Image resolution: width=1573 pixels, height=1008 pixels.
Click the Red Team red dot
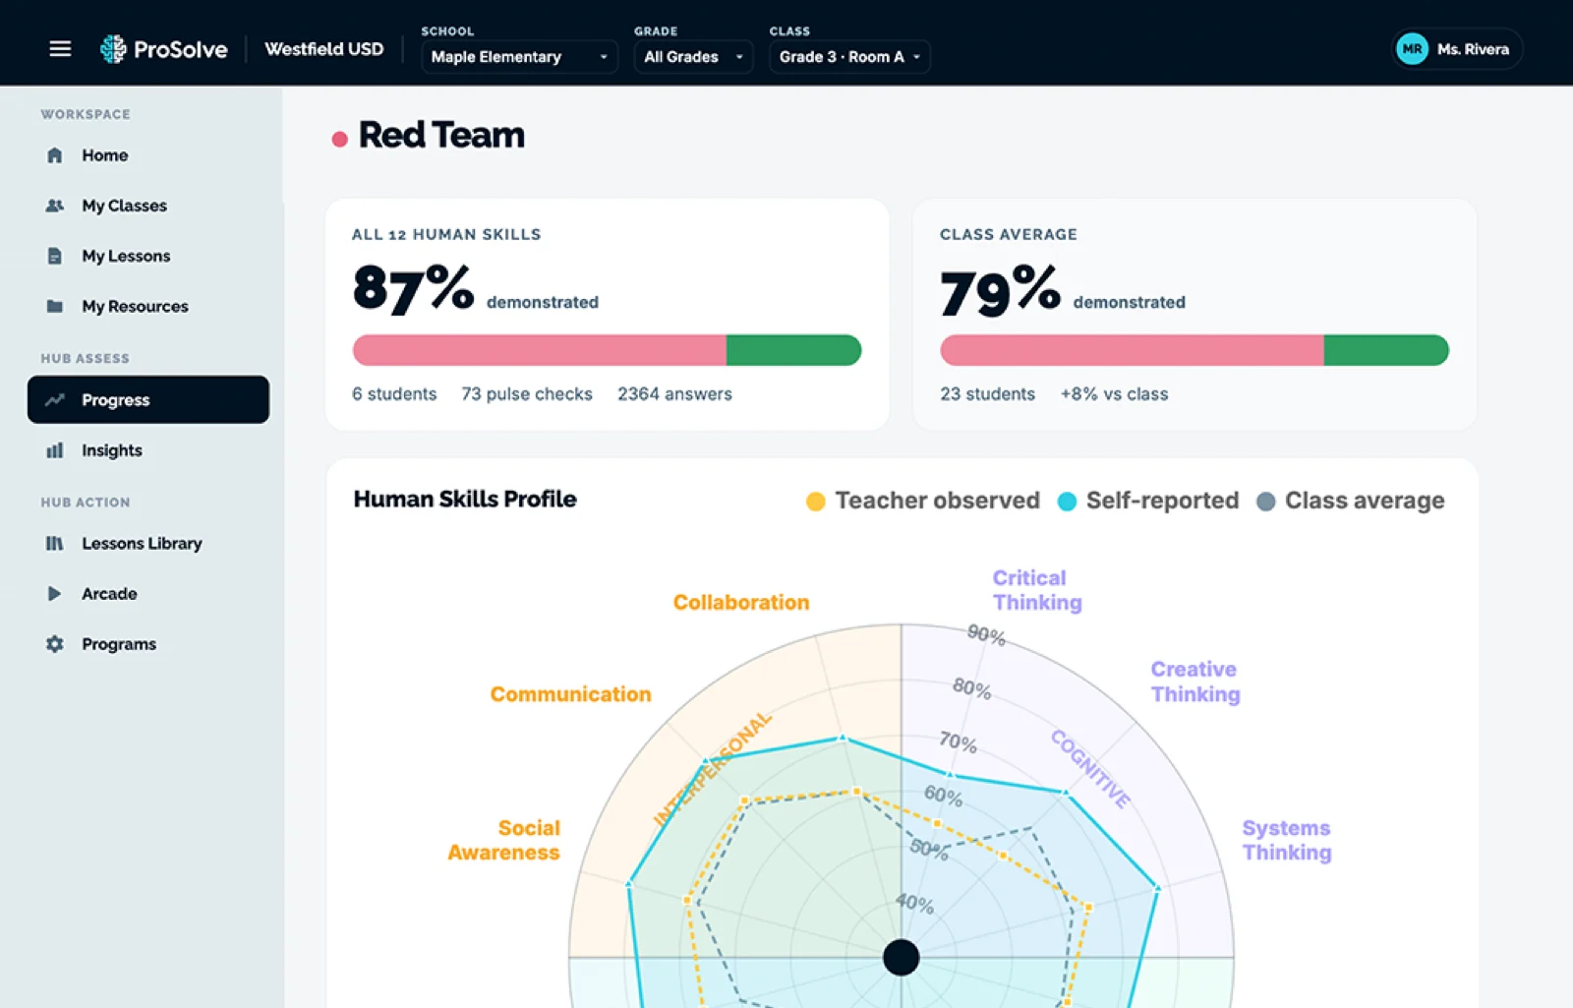(340, 139)
